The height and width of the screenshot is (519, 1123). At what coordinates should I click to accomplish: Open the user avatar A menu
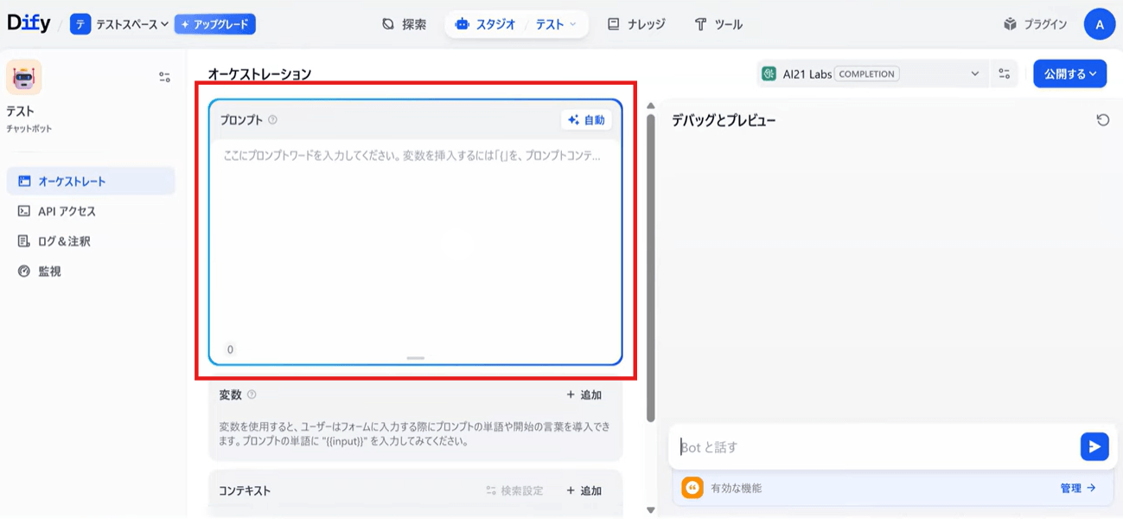[1100, 24]
